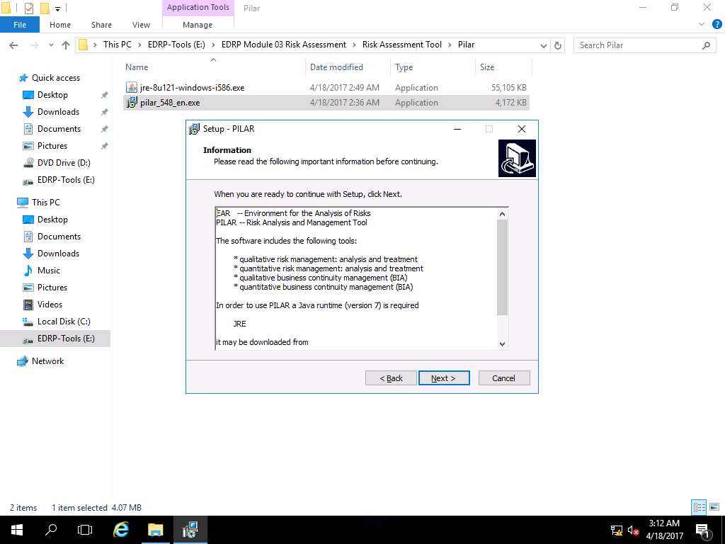Open Downloads under Quick access
The image size is (725, 544).
click(x=58, y=112)
